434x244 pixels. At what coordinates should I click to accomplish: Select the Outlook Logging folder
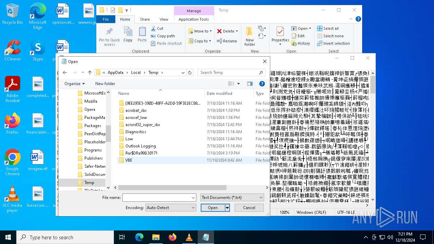[193, 146]
